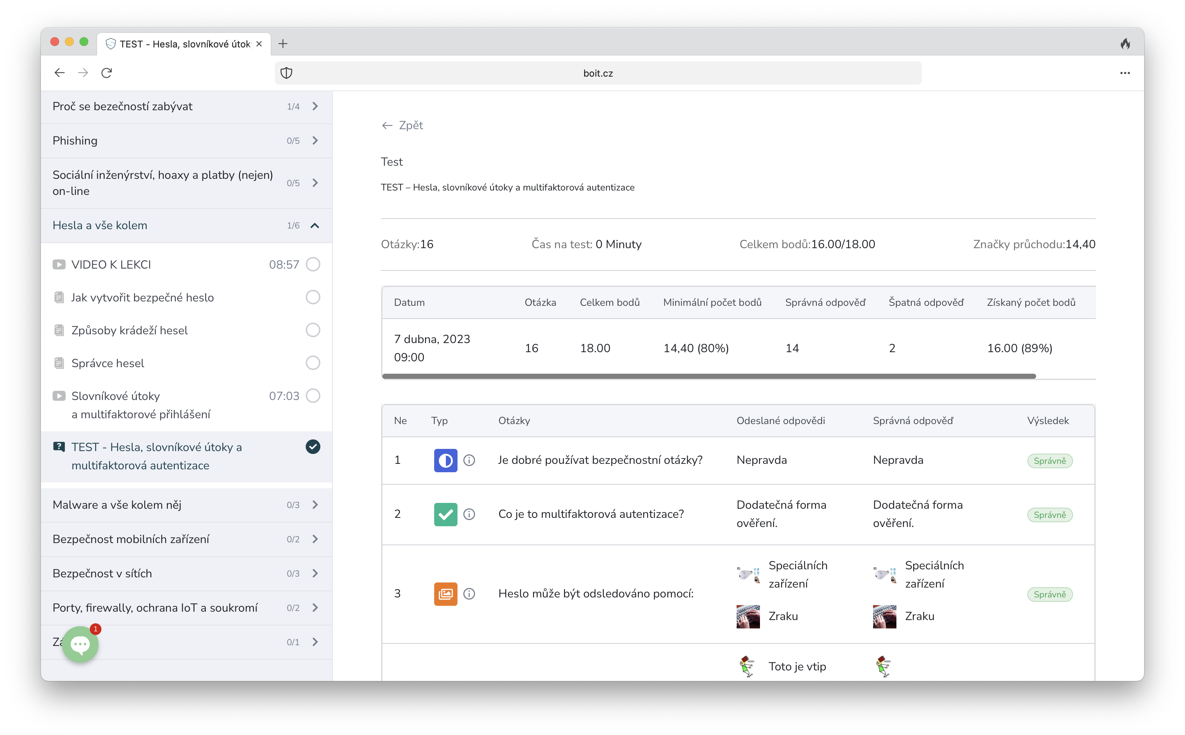Click the info icon for question 3
The image size is (1185, 735).
tap(469, 593)
